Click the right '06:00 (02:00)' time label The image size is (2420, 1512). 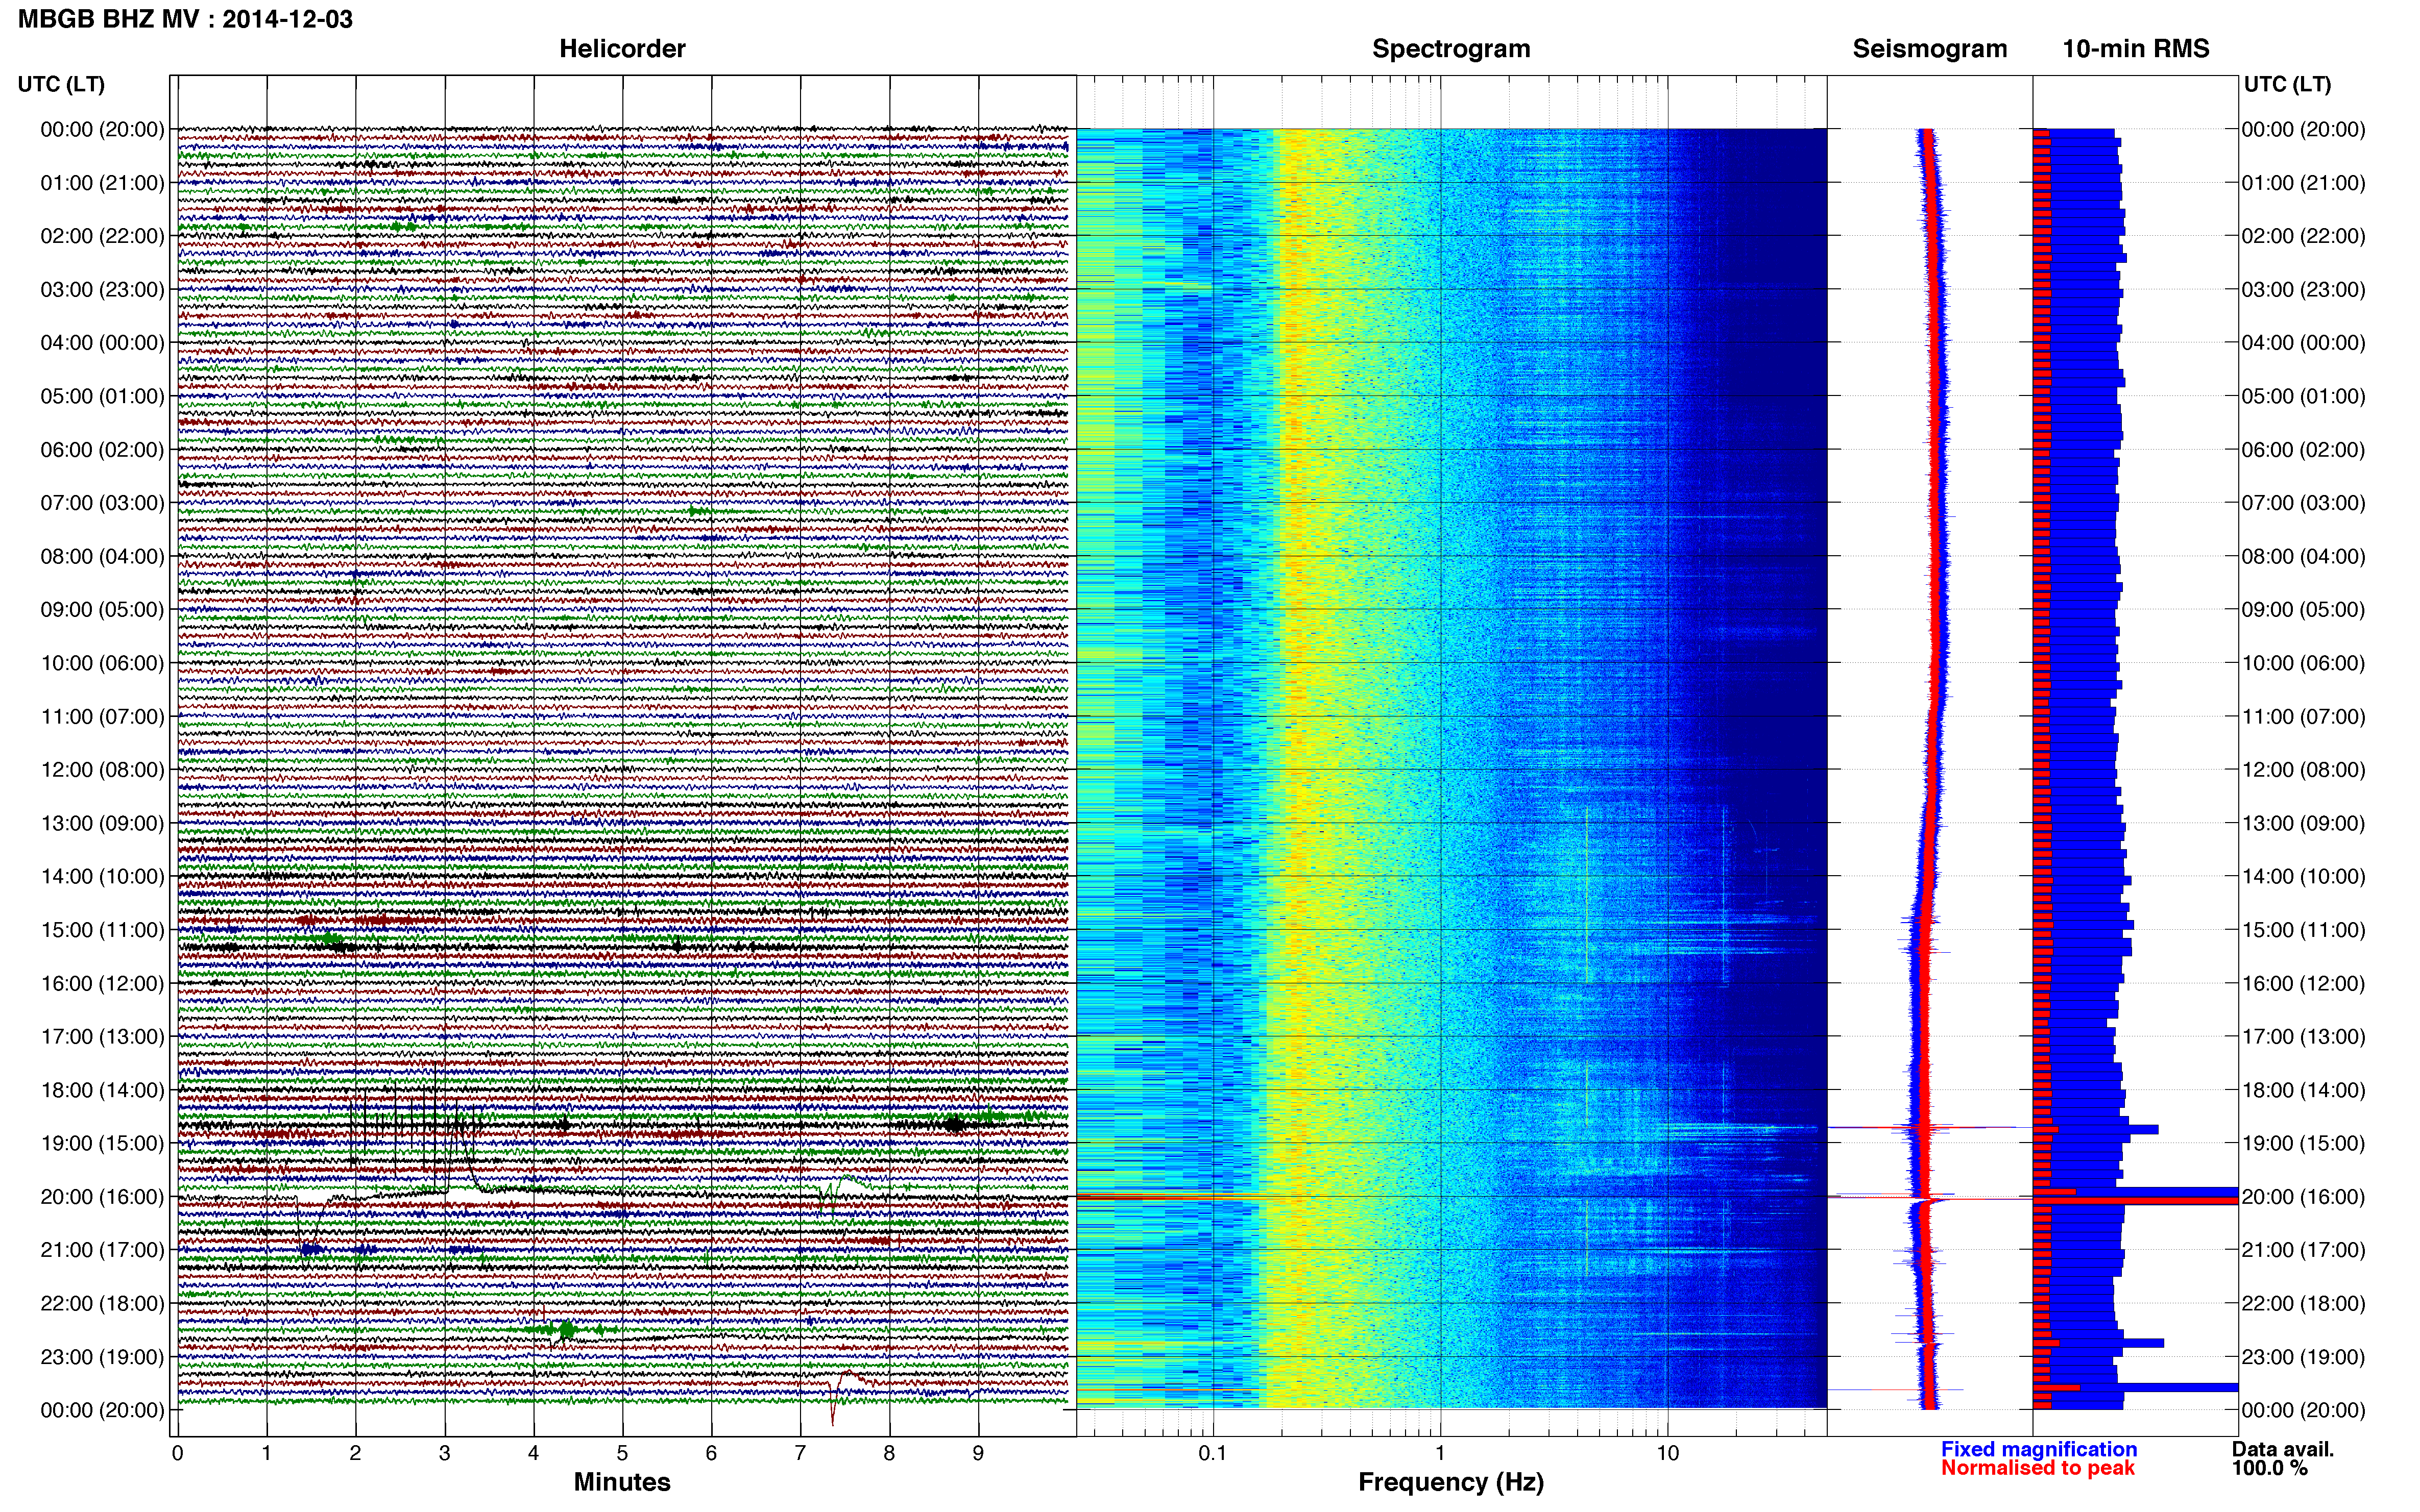pyautogui.click(x=2303, y=450)
